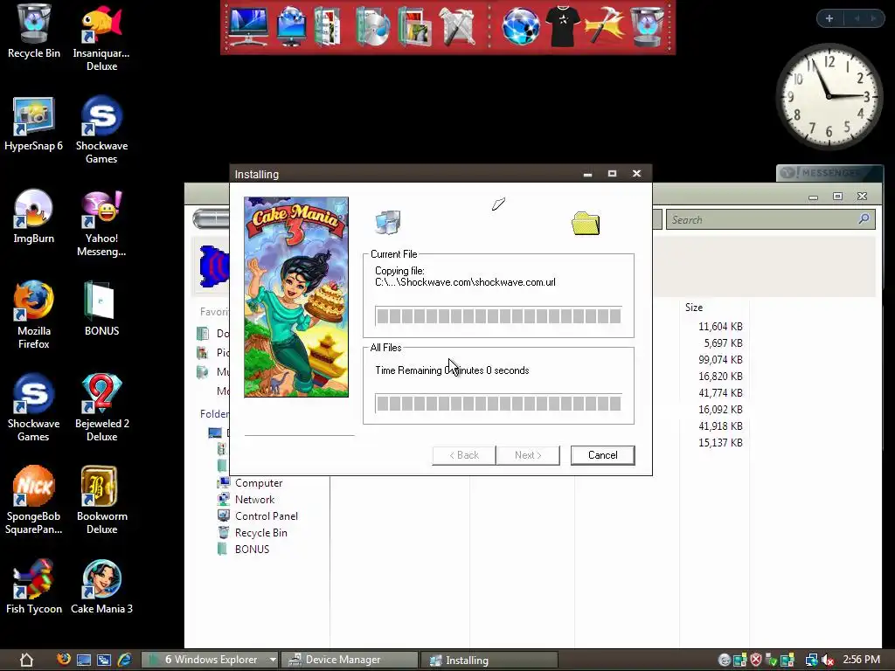Open the wrench and hammer tools dock icon

pos(457,27)
